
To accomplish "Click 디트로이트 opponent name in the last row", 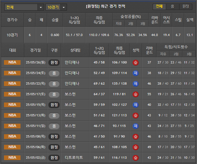I will (74, 157).
